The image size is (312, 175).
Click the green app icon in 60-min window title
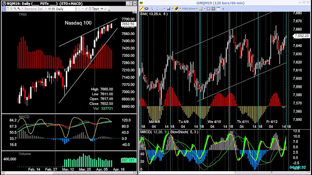click(141, 3)
